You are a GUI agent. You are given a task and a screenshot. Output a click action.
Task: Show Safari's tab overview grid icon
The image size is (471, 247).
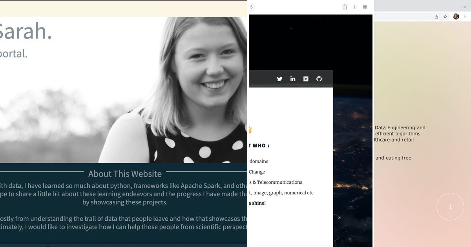tap(365, 7)
